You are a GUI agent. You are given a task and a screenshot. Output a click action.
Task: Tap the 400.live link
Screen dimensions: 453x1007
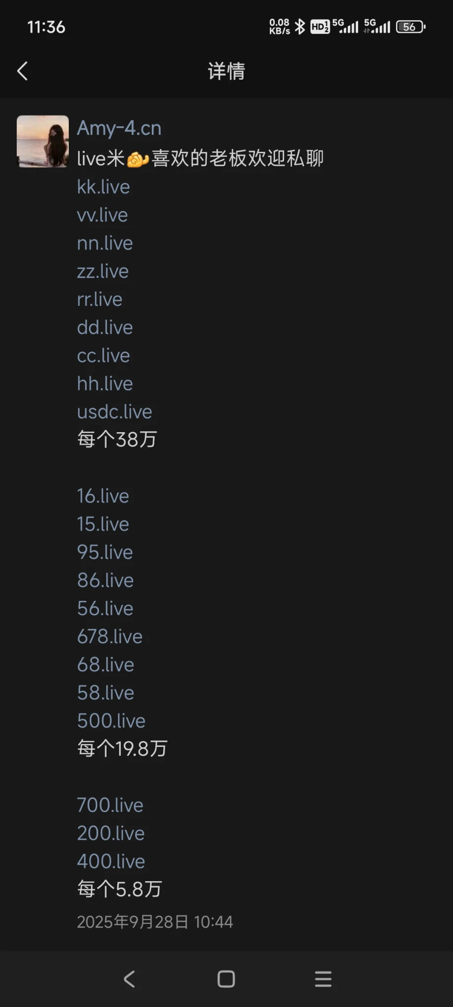(111, 861)
